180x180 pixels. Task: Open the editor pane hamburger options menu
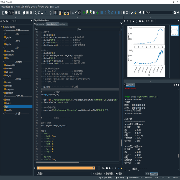click(121, 24)
